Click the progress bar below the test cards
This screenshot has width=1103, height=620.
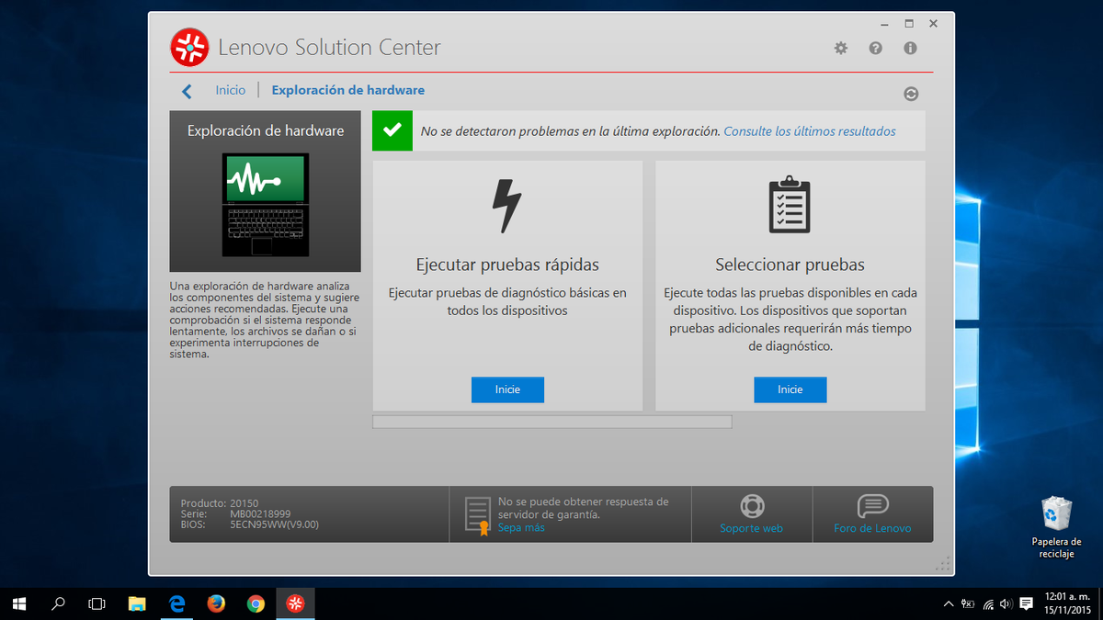(x=551, y=421)
